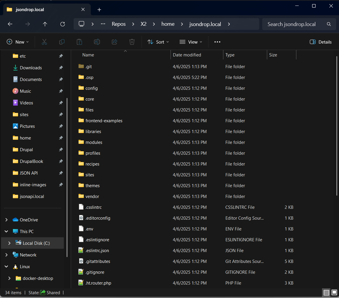Click the Delete trash can icon
This screenshot has height=298, width=339.
tap(132, 42)
